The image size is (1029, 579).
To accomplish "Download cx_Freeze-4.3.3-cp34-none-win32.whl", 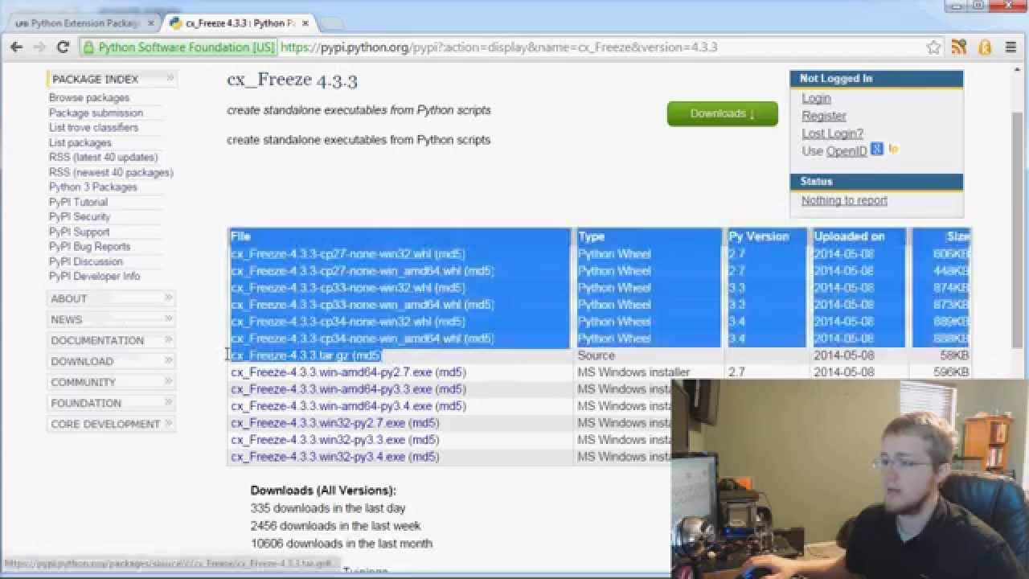I will 332,322.
